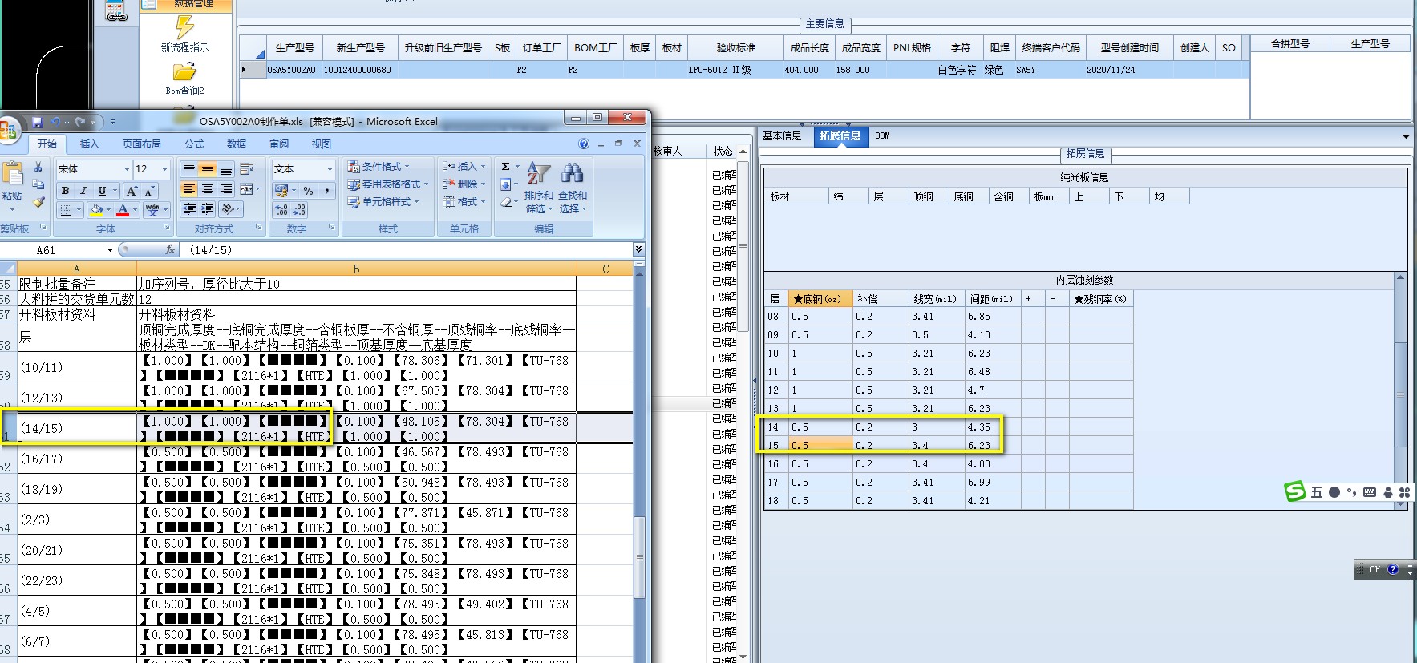Click the 新流程指示 button in sidebar

coord(184,34)
